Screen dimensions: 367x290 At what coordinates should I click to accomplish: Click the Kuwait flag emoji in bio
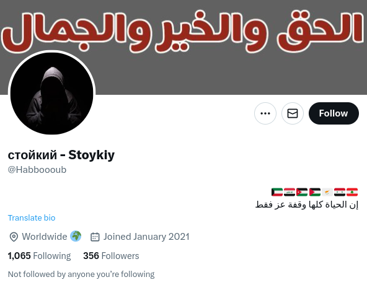277,192
